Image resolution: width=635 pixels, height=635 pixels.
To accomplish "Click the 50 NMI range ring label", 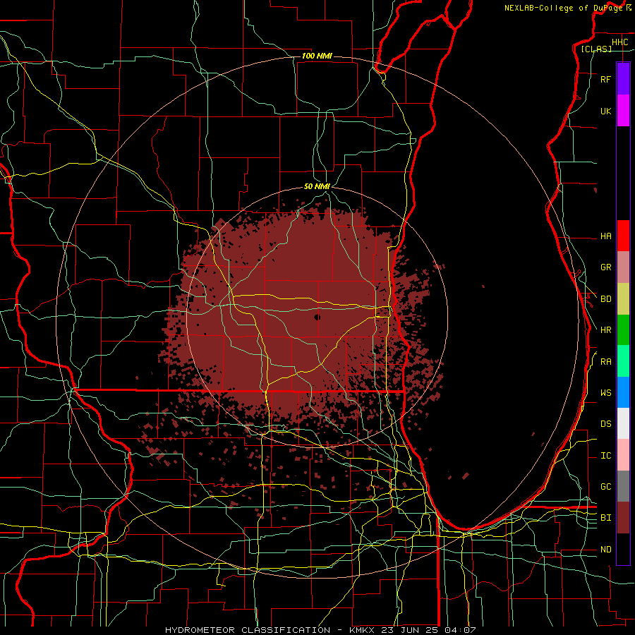I will tap(317, 186).
